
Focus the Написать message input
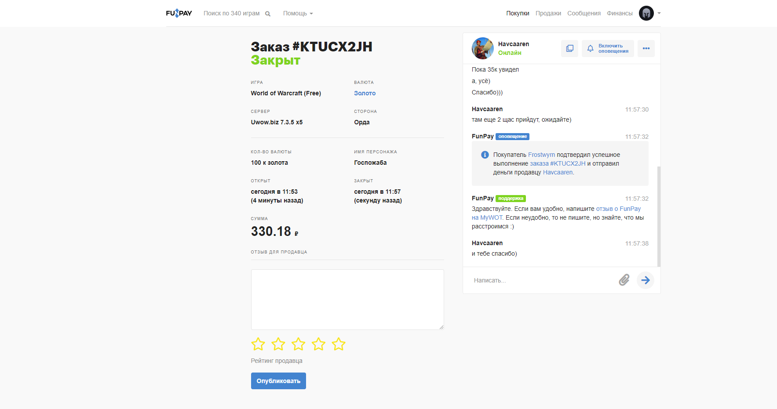(543, 280)
